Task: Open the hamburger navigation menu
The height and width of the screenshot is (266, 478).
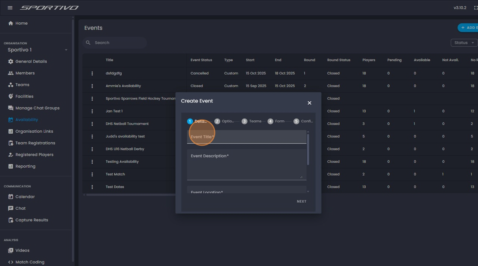Action: [10, 8]
